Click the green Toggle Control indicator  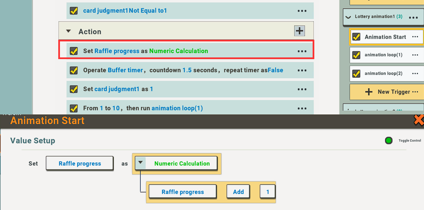coord(388,140)
